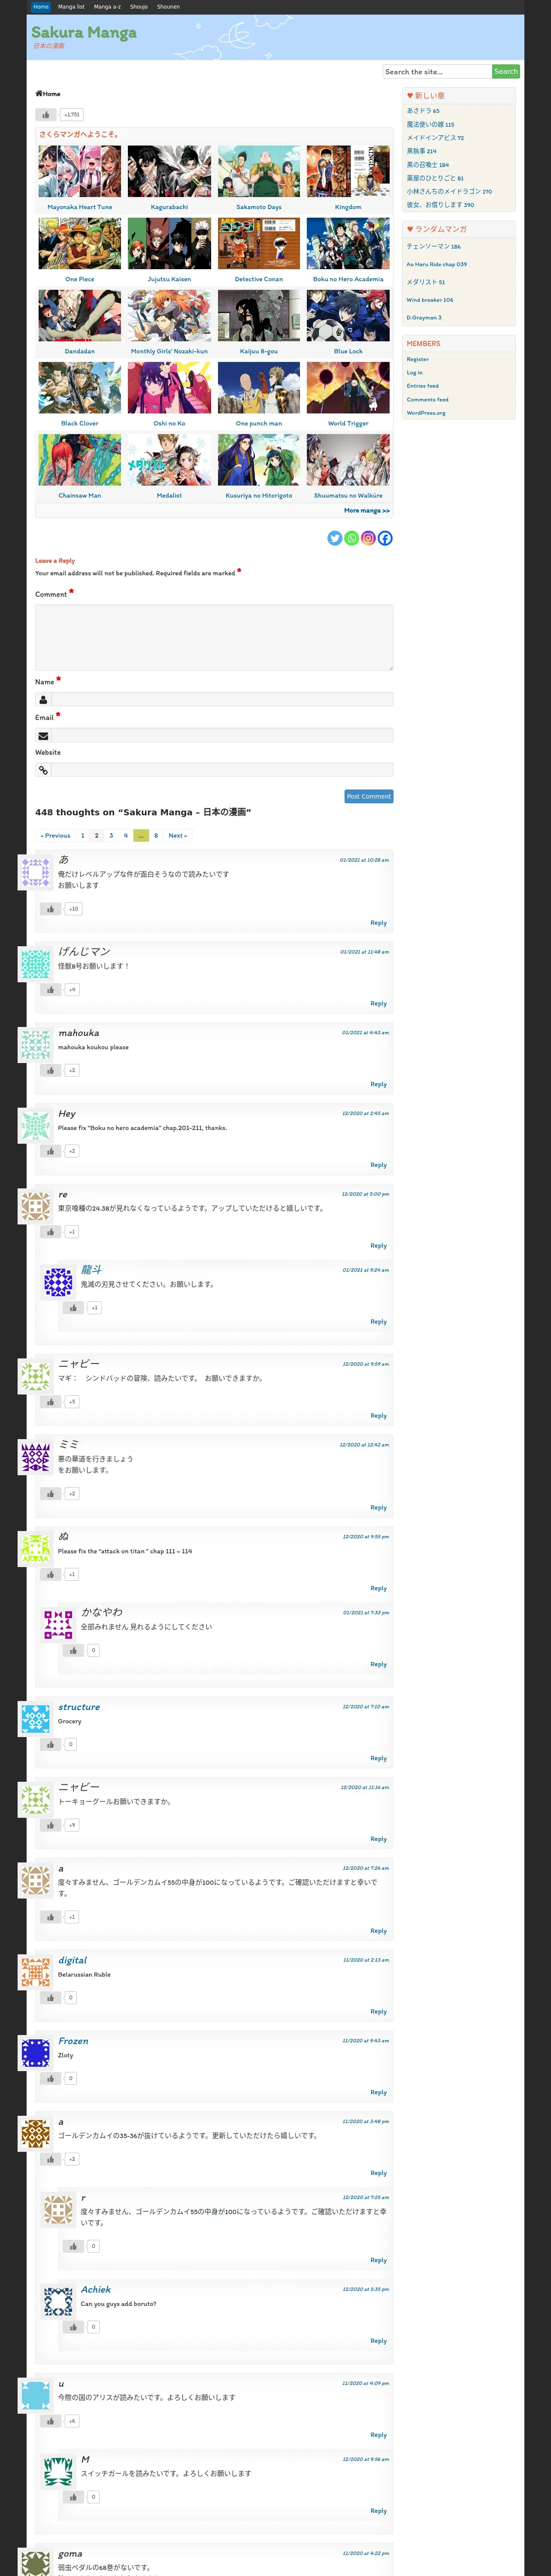Click the link icon beside Website field
The width and height of the screenshot is (551, 2576).
[43, 770]
